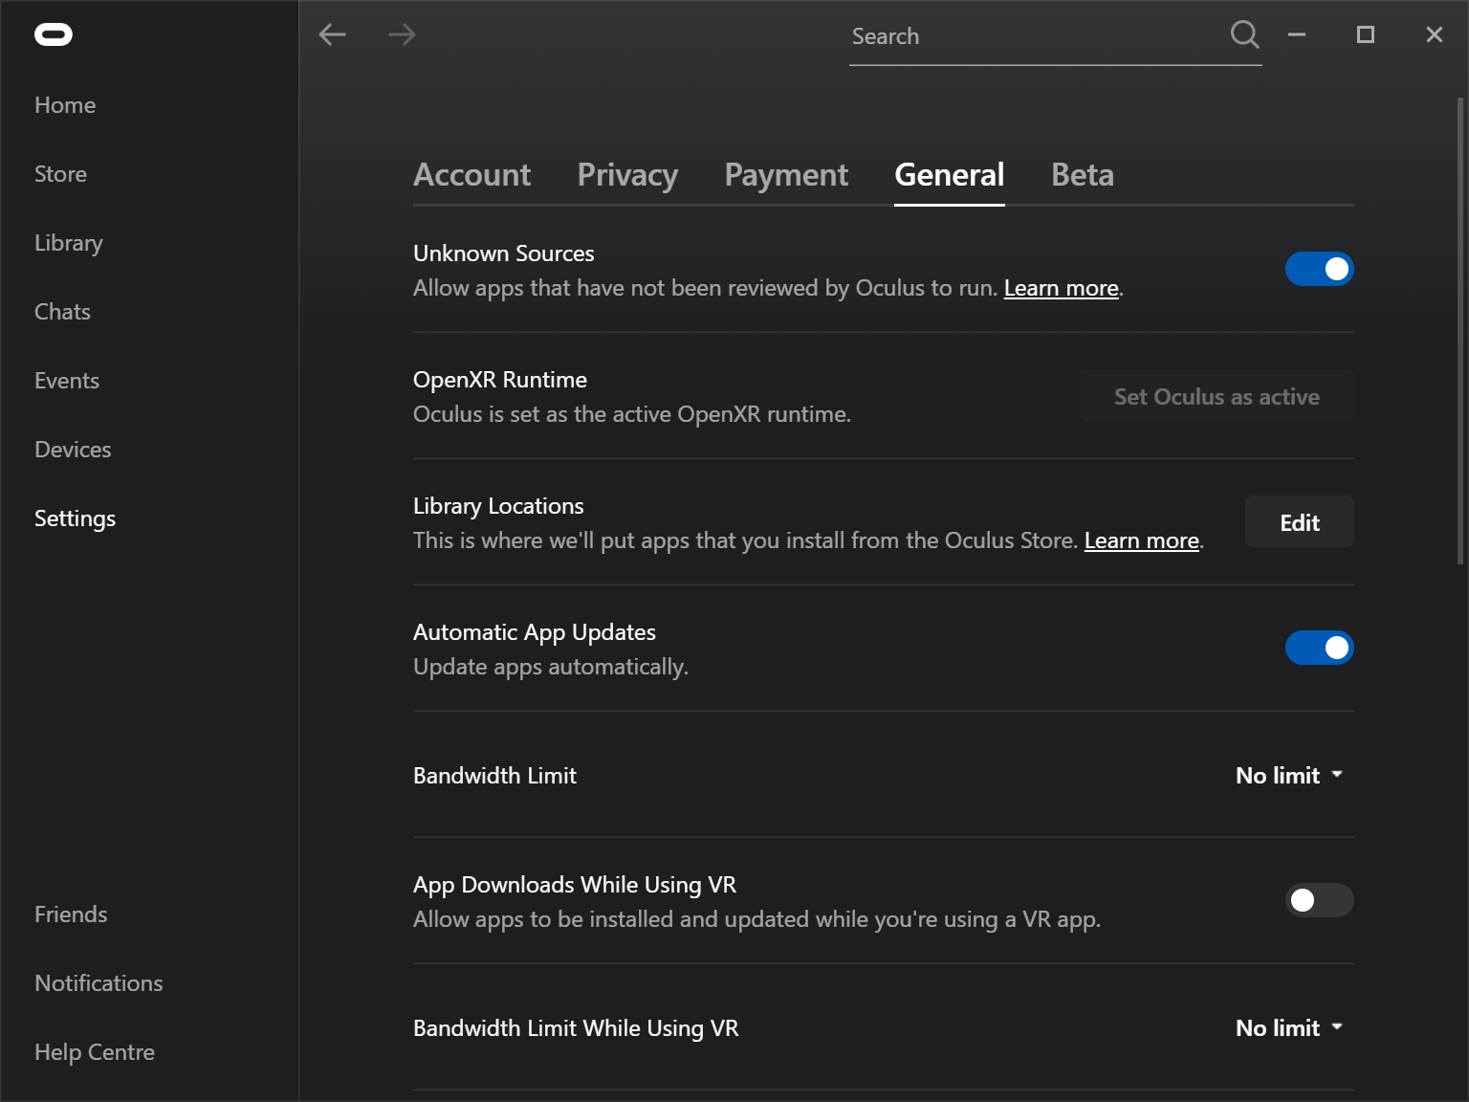Open the Chats section
Viewport: 1469px width, 1102px height.
[x=62, y=311]
